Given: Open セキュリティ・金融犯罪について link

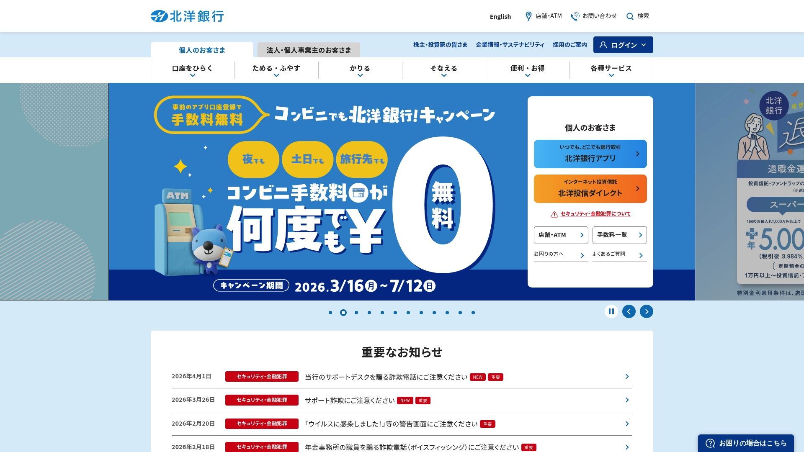Looking at the screenshot, I should tap(595, 214).
